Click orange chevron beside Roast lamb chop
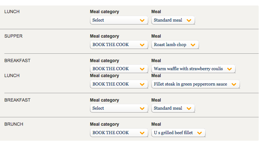 193,45
